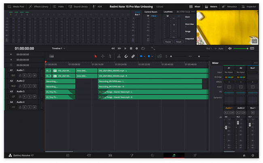Image resolution: width=263 pixels, height=163 pixels.
Task: Add an effect to A1 in the Mixer
Action: click(x=229, y=82)
